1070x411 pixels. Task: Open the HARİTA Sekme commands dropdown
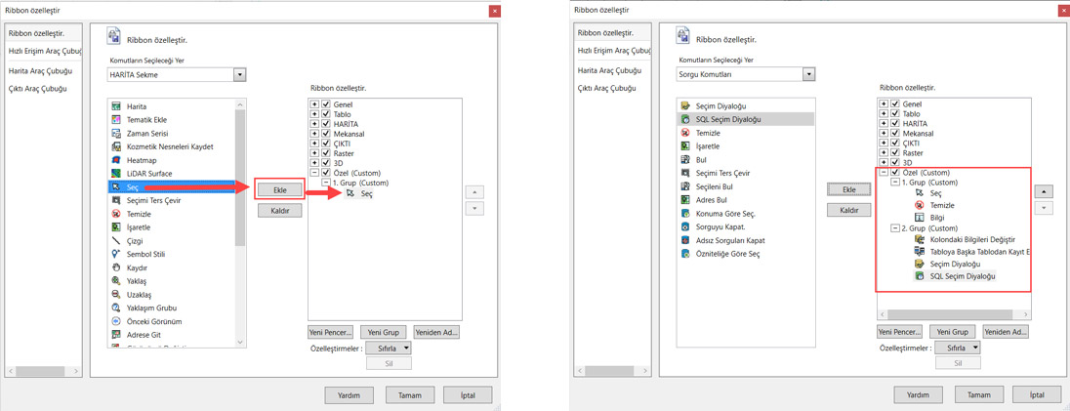pyautogui.click(x=239, y=75)
